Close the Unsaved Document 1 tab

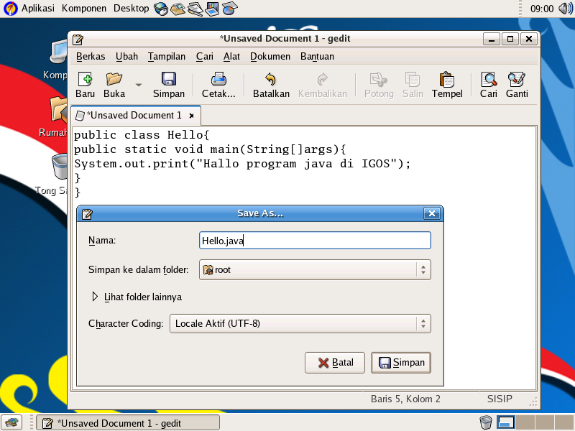[191, 116]
